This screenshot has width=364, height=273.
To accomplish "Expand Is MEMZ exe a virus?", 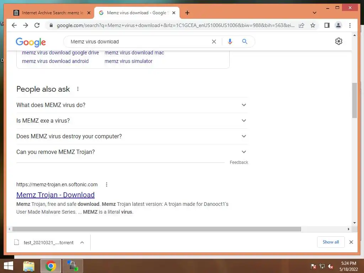I will pyautogui.click(x=132, y=121).
